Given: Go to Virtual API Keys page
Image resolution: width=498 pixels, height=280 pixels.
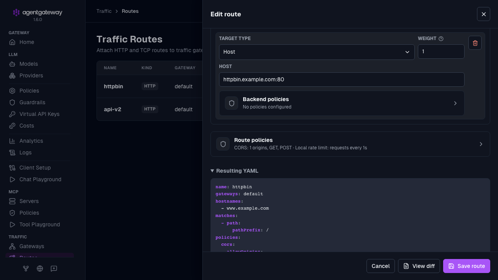Looking at the screenshot, I should [x=40, y=114].
